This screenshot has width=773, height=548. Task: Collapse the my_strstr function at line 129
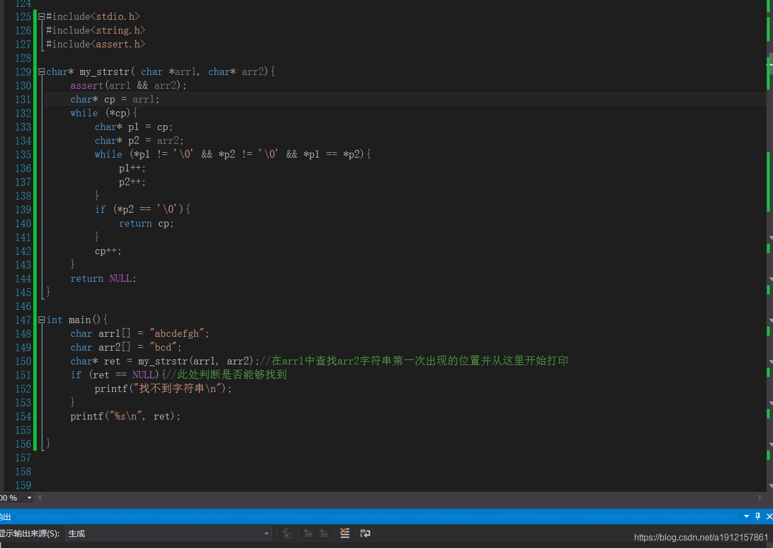tap(41, 72)
